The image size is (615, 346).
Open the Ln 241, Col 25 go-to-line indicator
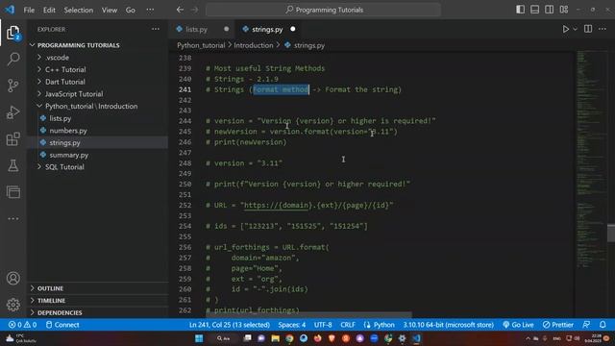coord(229,325)
